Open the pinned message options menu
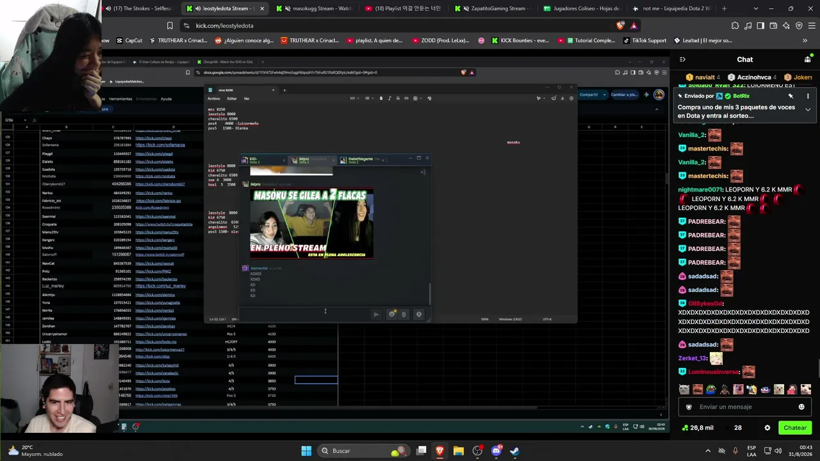Image resolution: width=820 pixels, height=461 pixels. click(x=808, y=96)
